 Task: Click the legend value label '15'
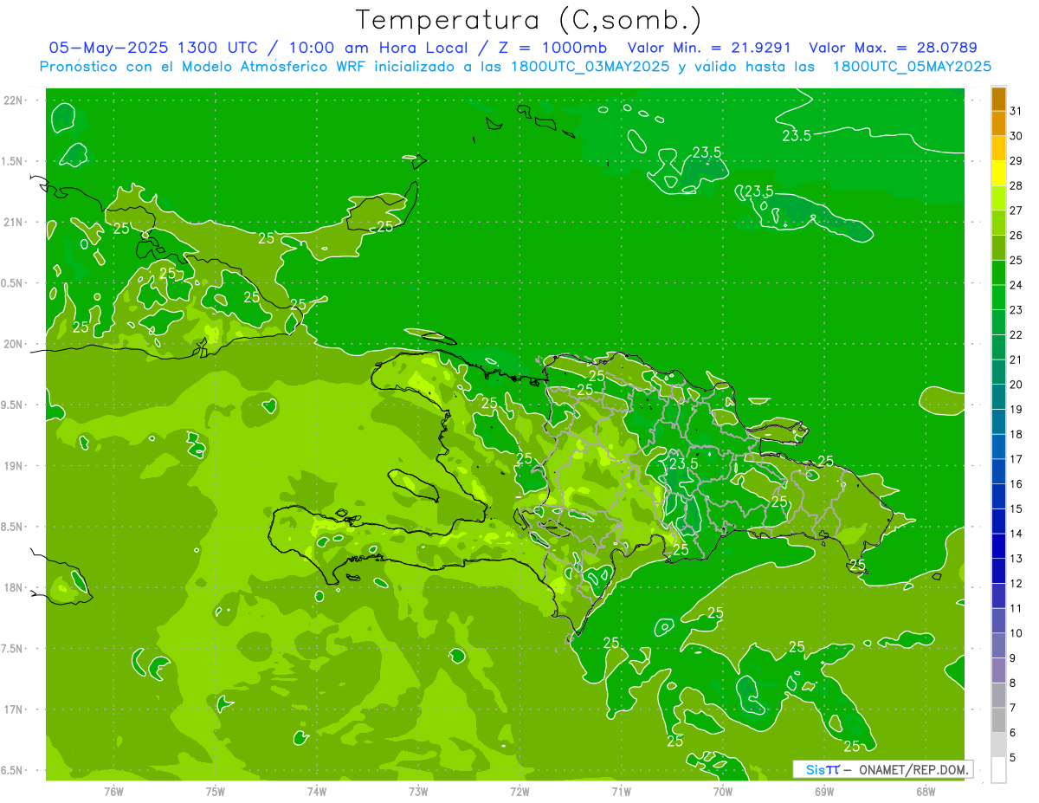[x=1016, y=508]
